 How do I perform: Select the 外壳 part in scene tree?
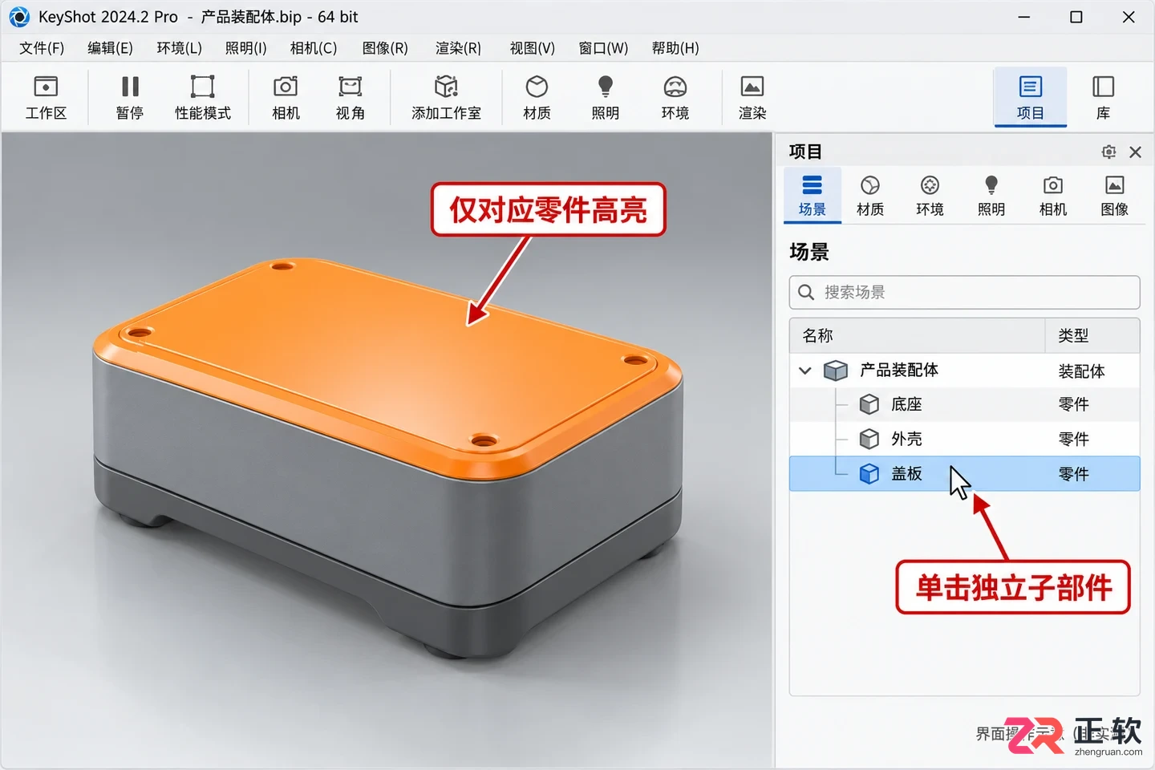(964, 439)
